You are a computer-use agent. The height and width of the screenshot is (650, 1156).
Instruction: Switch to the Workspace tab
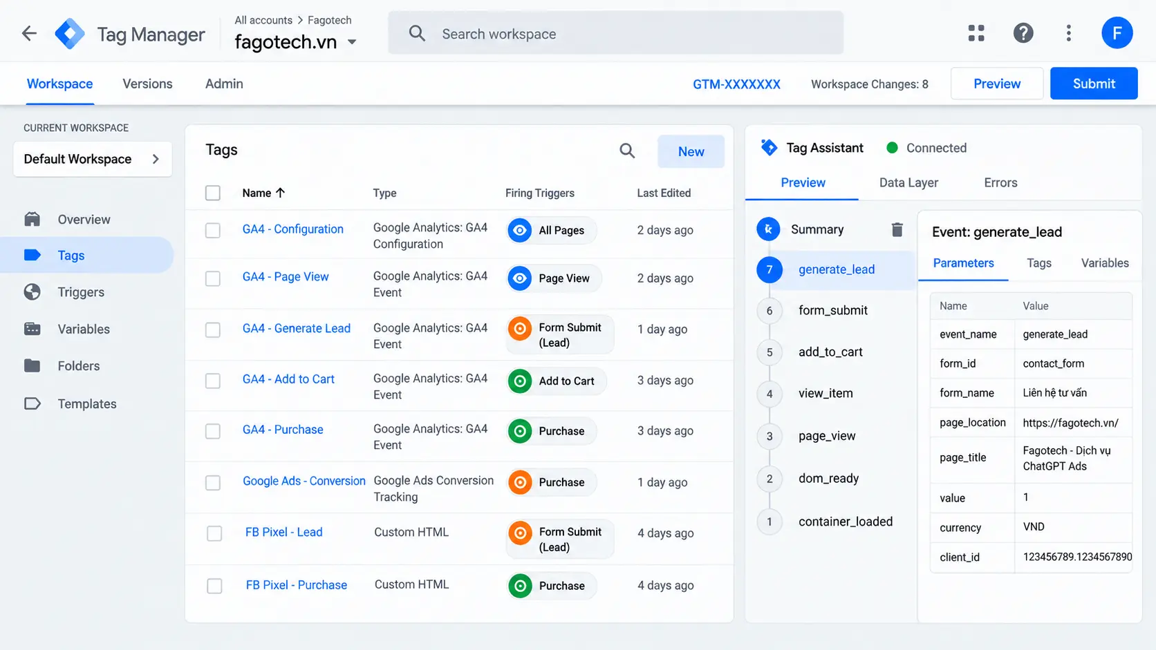tap(59, 84)
